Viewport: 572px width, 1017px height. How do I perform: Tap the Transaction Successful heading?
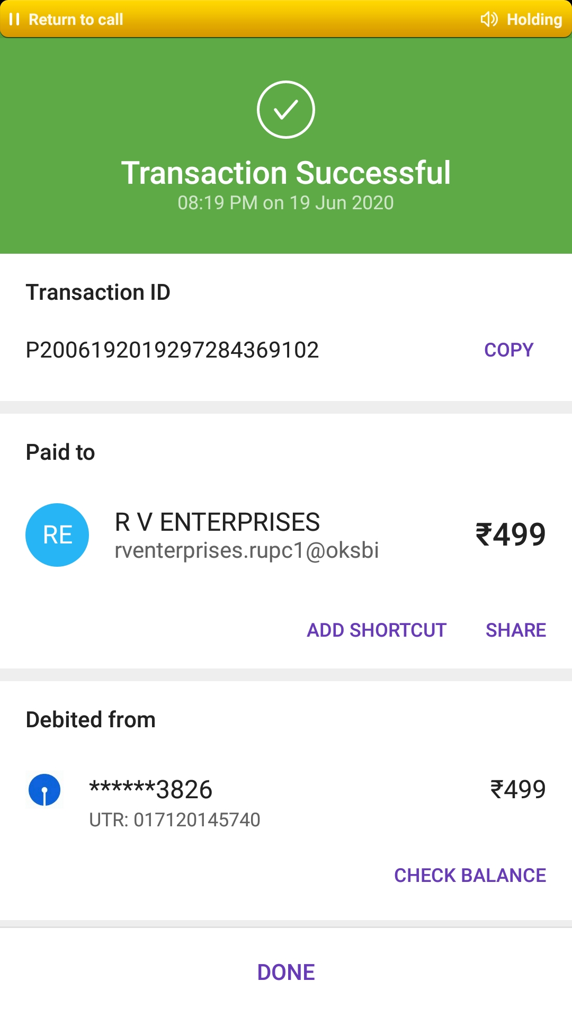click(286, 173)
